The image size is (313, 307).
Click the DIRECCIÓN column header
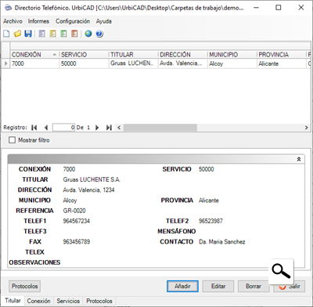(183, 55)
